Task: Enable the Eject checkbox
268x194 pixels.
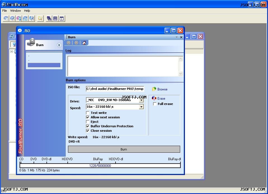Action: coord(88,122)
